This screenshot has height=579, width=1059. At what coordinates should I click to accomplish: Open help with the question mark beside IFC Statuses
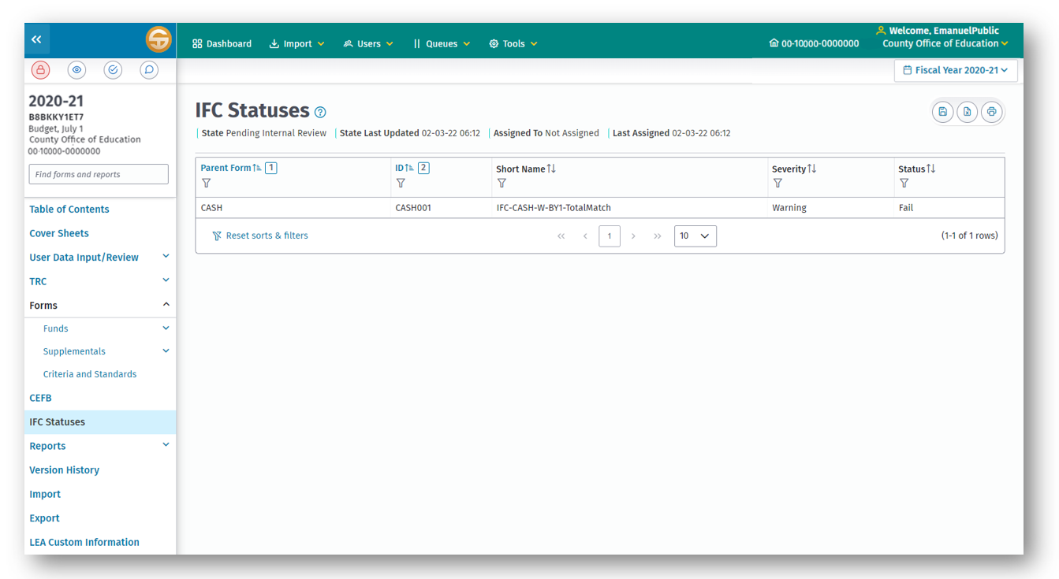click(319, 112)
